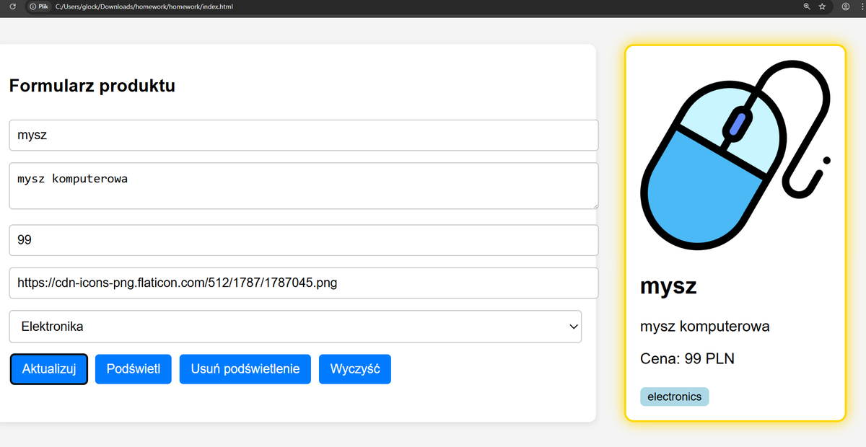
Task: Select the electronics tag on the product card
Action: point(674,396)
